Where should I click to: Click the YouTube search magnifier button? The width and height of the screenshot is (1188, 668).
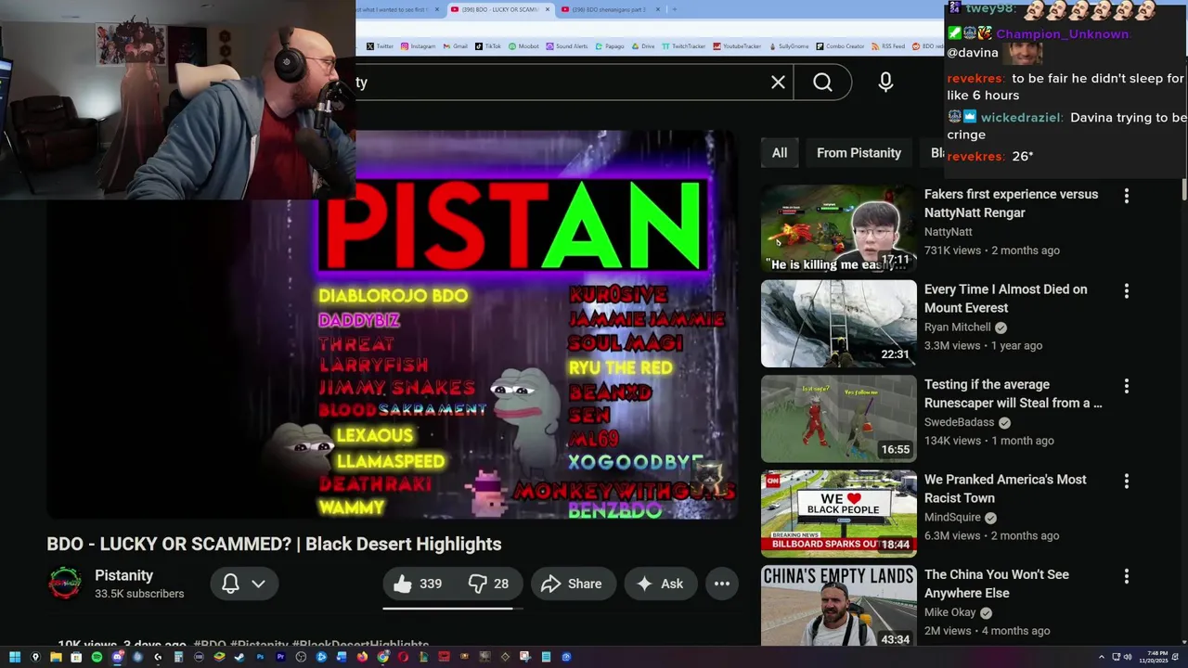(x=822, y=83)
